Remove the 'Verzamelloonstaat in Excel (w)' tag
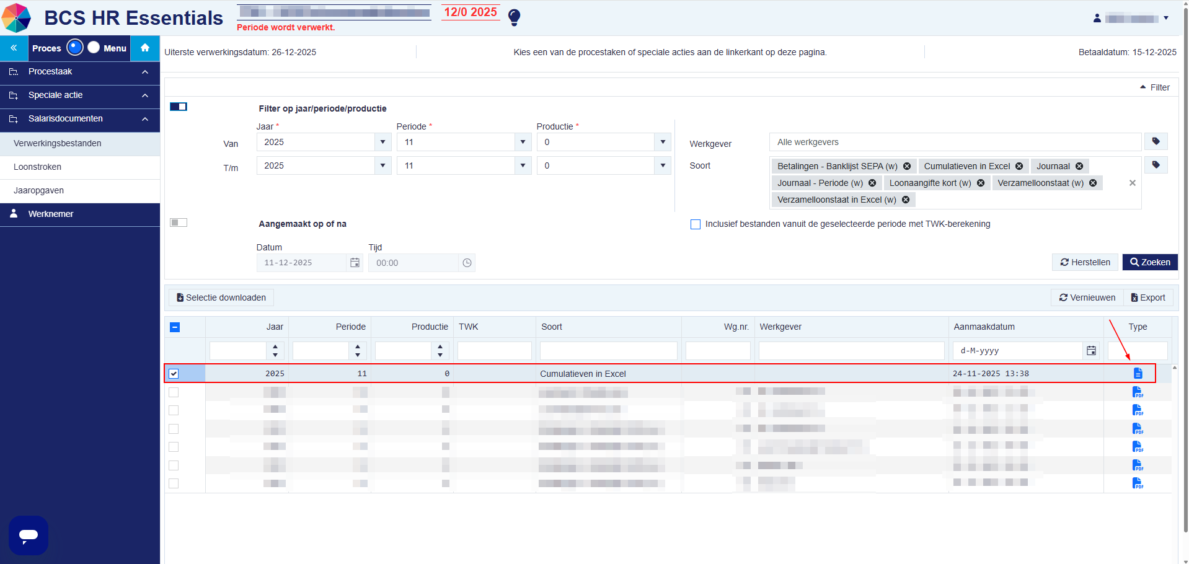 pyautogui.click(x=906, y=200)
